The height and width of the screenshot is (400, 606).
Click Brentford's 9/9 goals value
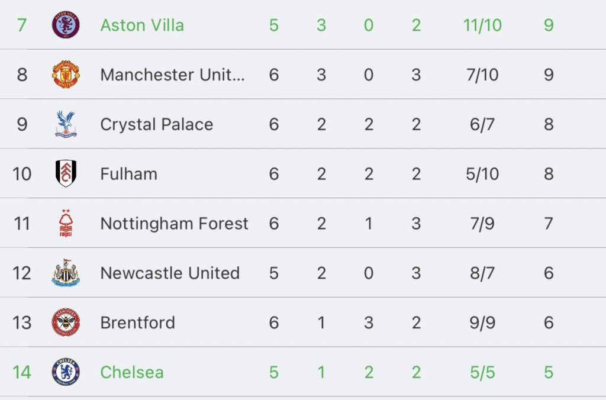[x=482, y=322]
